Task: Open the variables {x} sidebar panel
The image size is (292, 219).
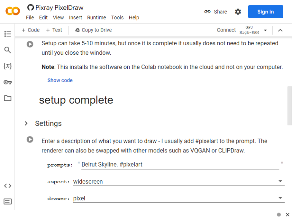Action: click(x=8, y=66)
